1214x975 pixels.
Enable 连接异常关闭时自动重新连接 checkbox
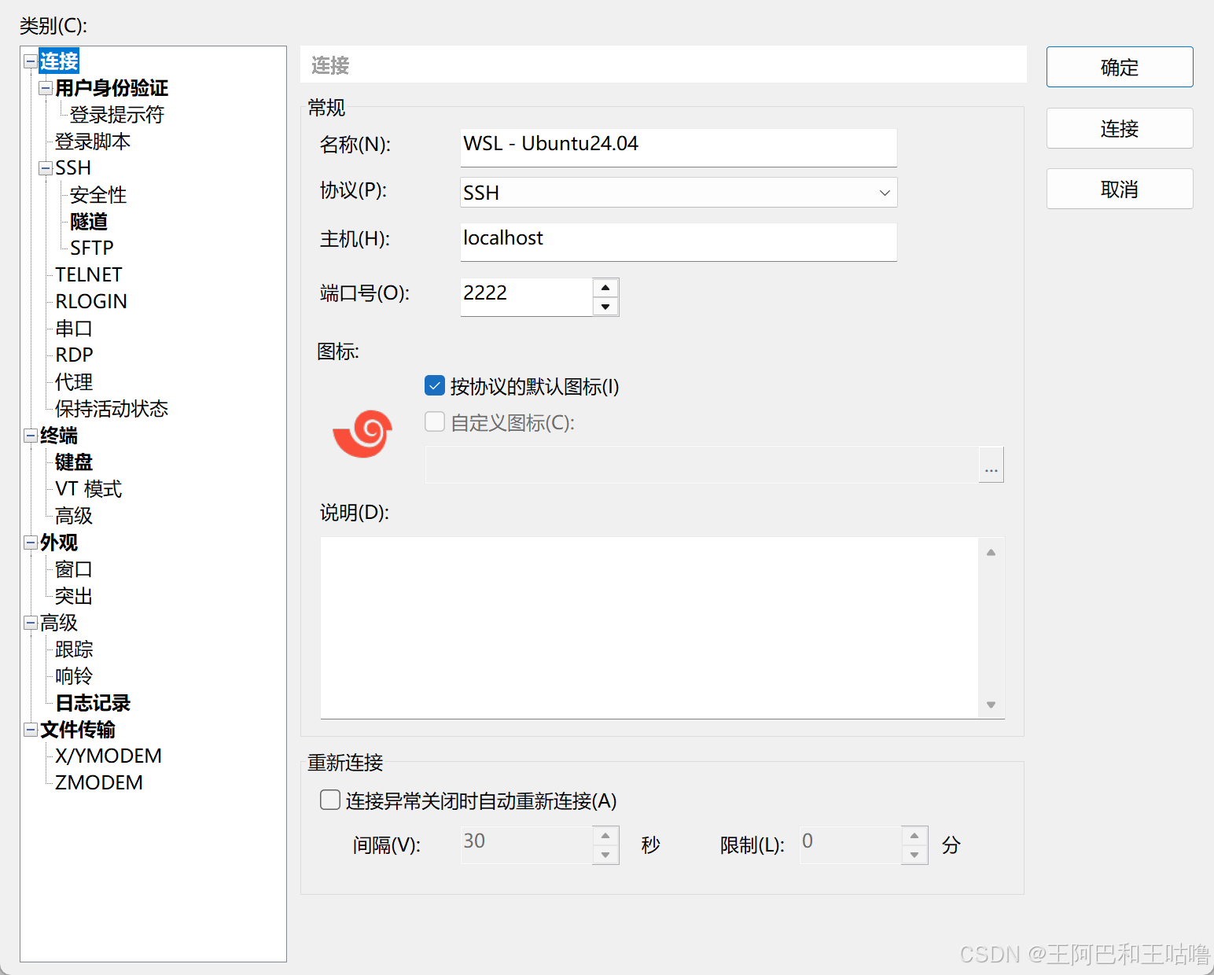coord(330,800)
